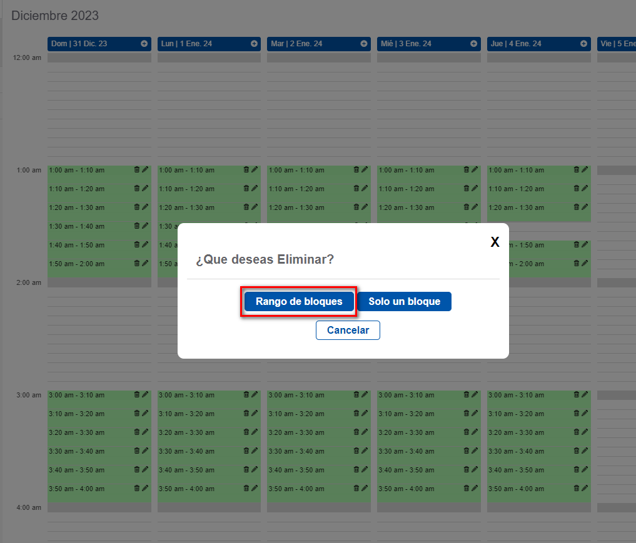This screenshot has width=636, height=543.
Task: Add a new block to Dom 31 Dic. column
Action: coord(144,44)
